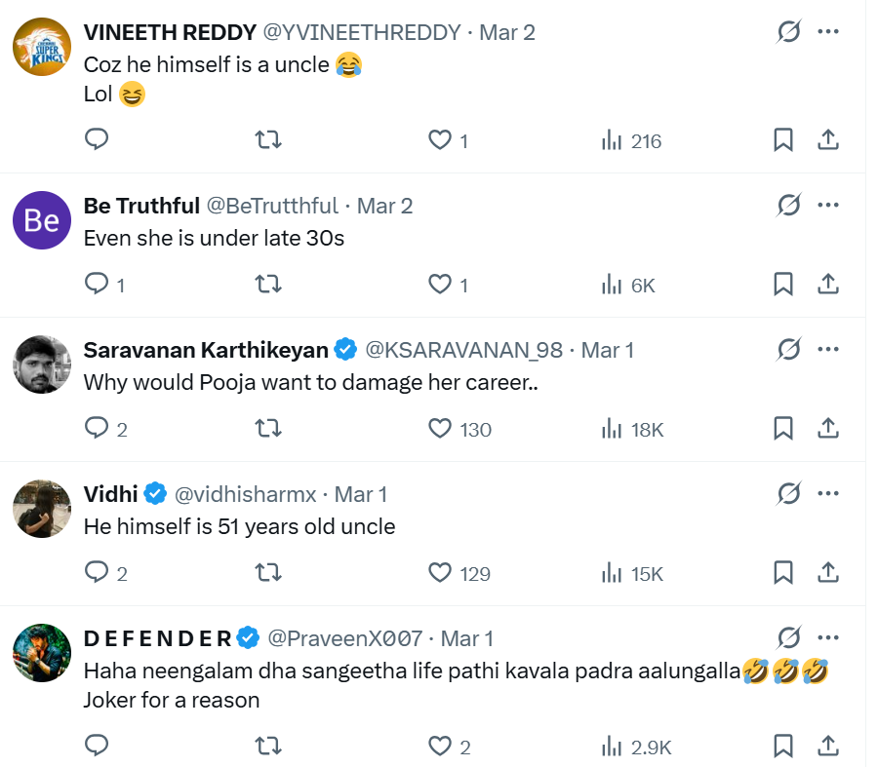Bookmark Saravanan Karthikeyan's tweet
Viewport: 878px width, 767px height.
pos(782,429)
